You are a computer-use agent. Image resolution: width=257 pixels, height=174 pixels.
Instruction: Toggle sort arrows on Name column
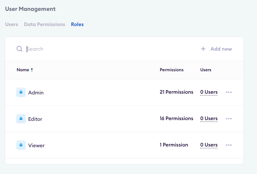[x=32, y=70]
